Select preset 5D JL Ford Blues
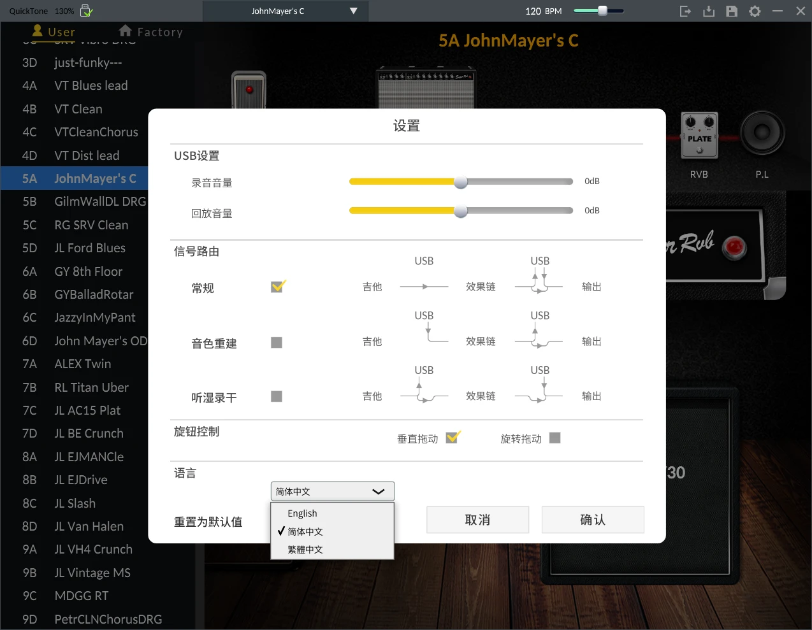The image size is (812, 630). pyautogui.click(x=75, y=248)
